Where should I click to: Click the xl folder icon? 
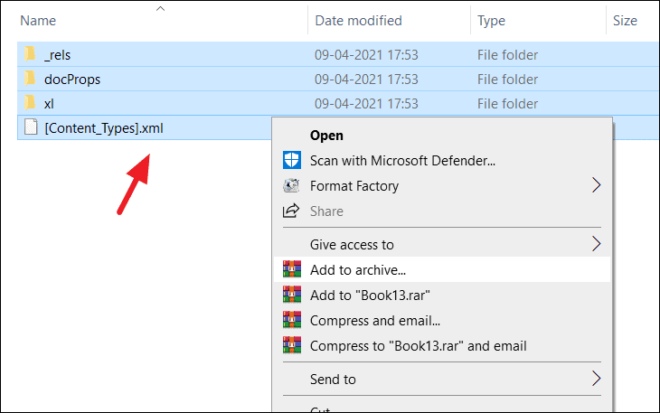tap(30, 103)
